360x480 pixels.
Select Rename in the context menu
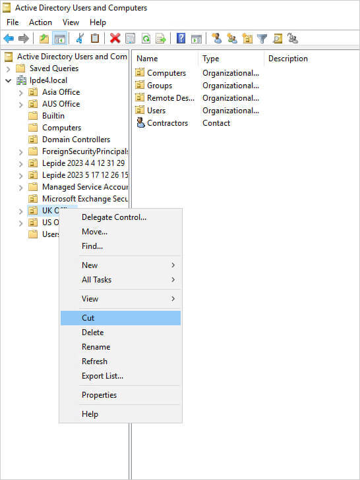click(x=121, y=347)
